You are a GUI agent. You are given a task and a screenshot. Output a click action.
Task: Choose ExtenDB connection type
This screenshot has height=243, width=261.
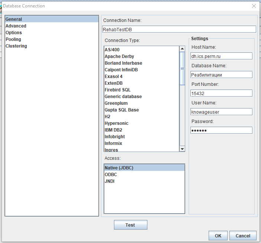[142, 83]
